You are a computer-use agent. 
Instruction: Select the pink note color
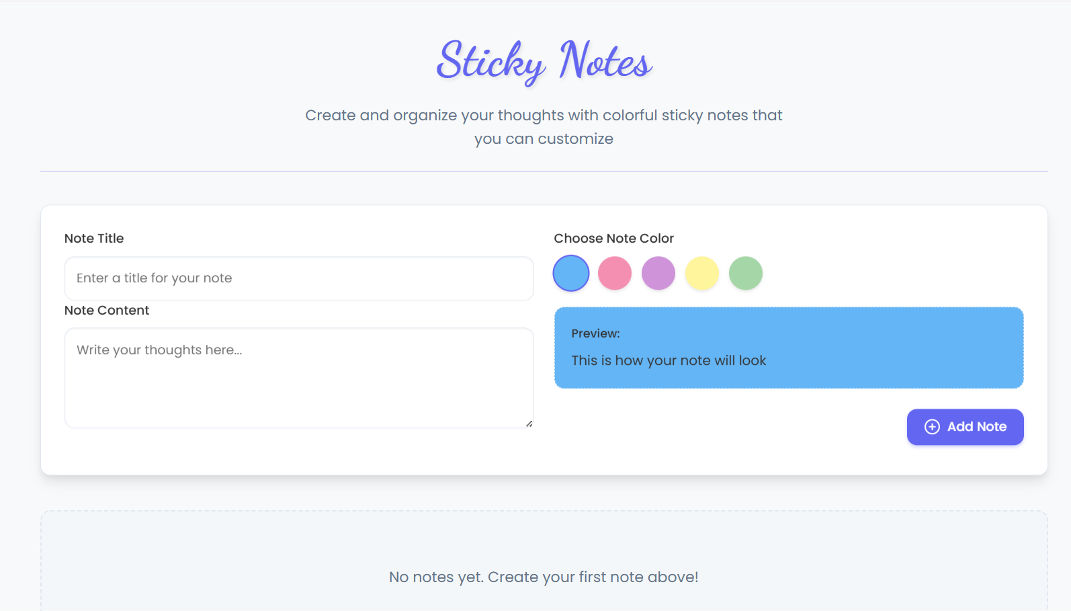pos(614,273)
